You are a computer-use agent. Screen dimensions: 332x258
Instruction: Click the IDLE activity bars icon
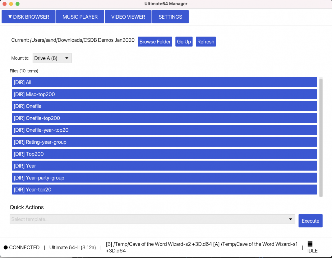(310, 244)
